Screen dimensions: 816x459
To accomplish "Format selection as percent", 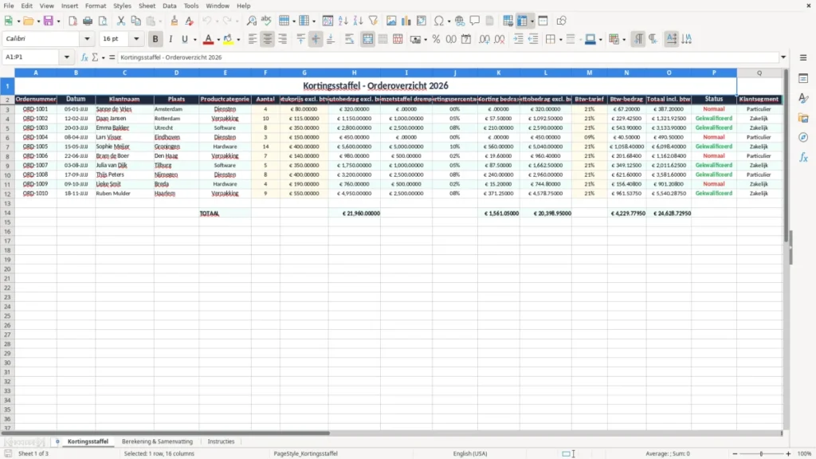I will tap(436, 39).
